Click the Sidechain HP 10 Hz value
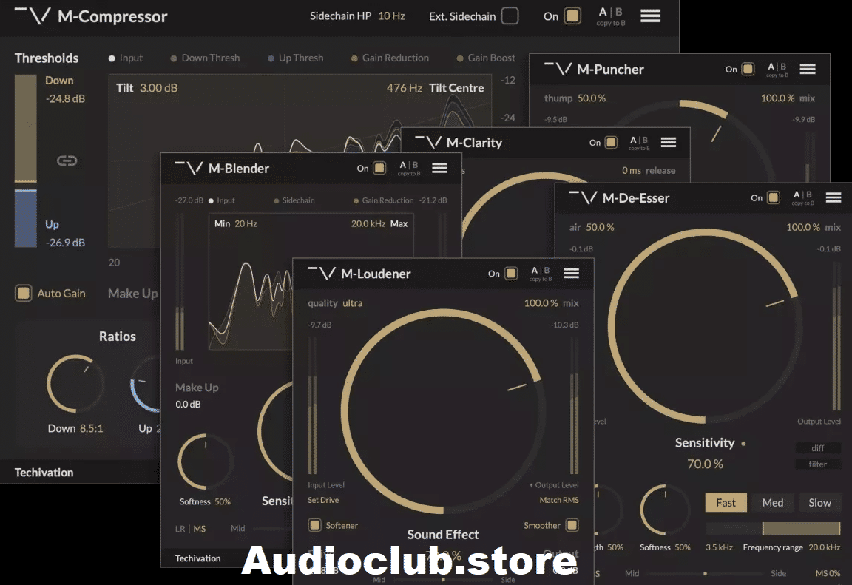This screenshot has height=585, width=852. 392,16
